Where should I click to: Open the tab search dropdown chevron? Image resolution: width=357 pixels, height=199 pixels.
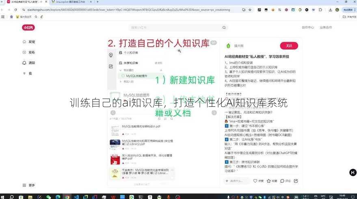pyautogui.click(x=2, y=2)
